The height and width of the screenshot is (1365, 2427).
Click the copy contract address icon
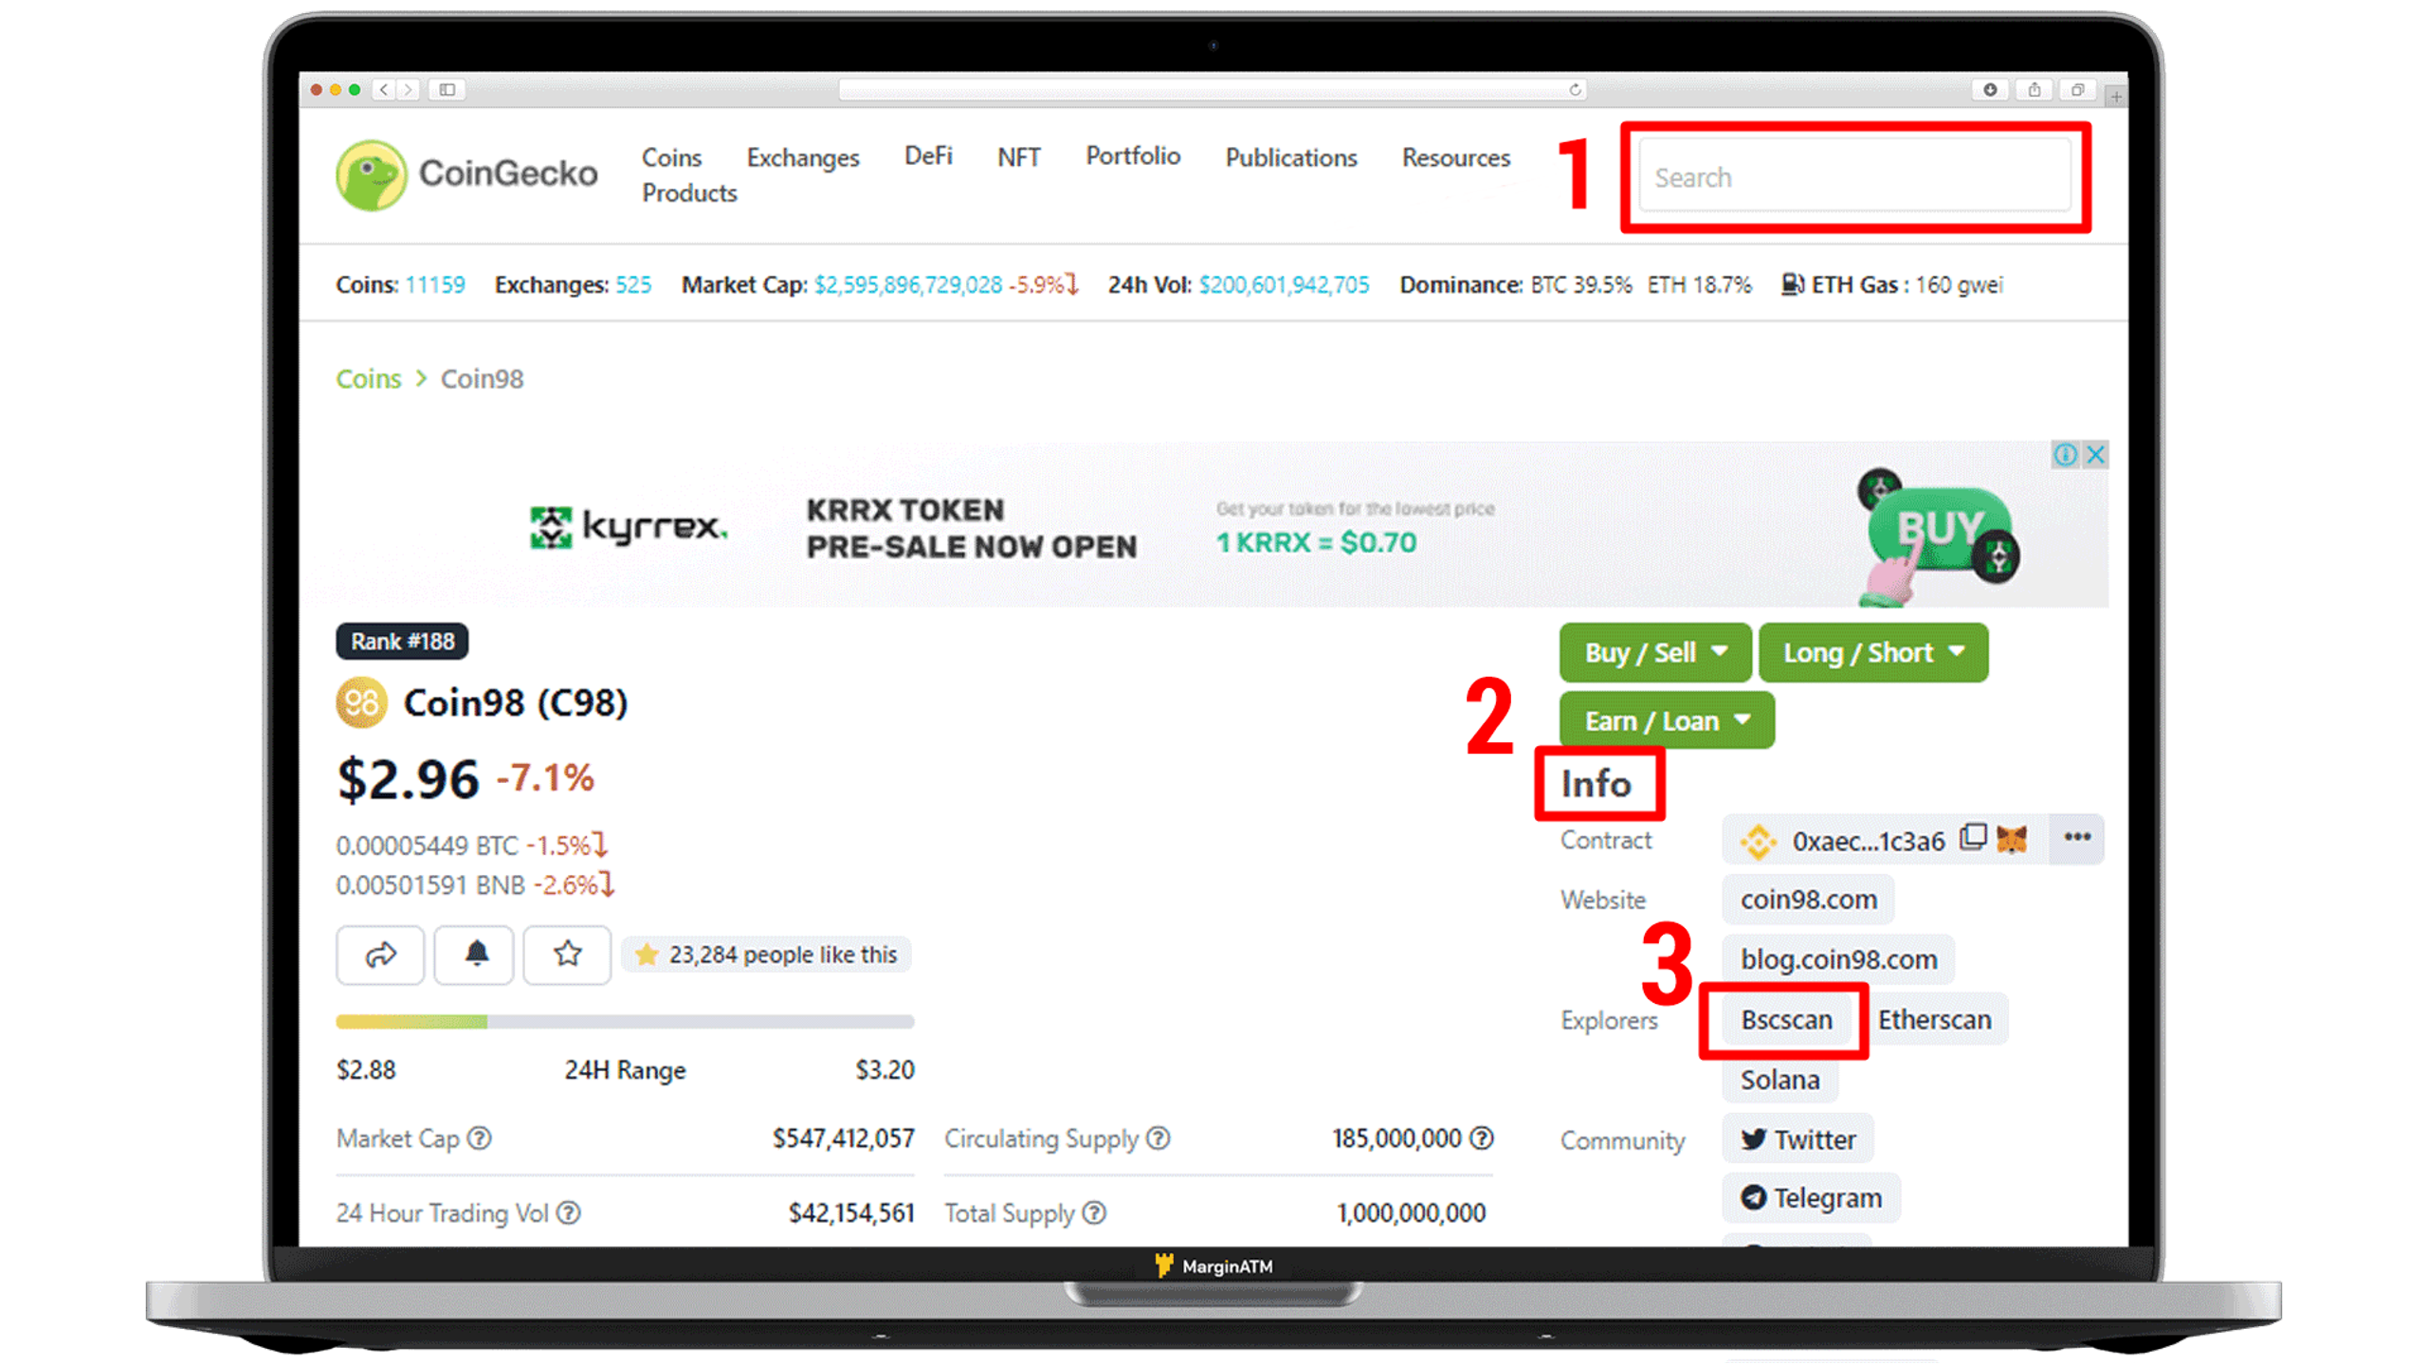[x=1974, y=838]
